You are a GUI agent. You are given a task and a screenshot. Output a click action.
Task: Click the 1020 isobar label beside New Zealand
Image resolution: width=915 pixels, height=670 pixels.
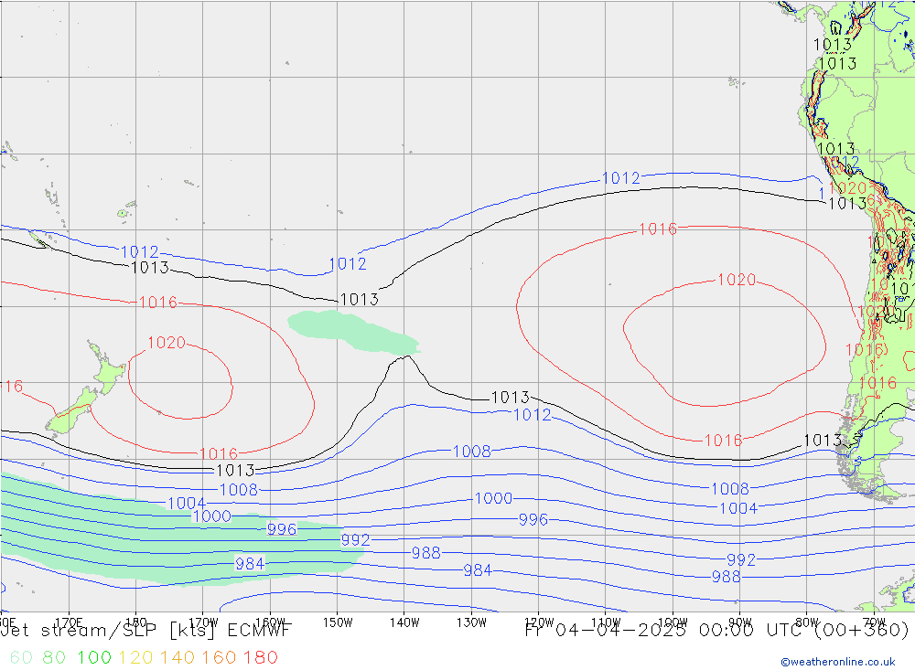click(x=167, y=342)
